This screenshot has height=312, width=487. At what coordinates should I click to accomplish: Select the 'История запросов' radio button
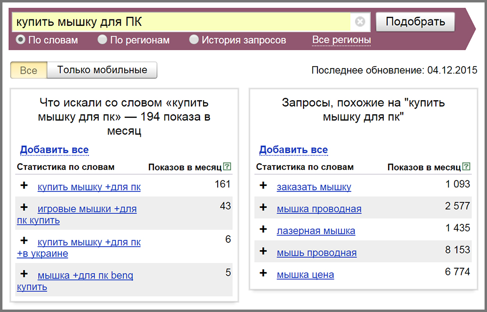point(194,40)
